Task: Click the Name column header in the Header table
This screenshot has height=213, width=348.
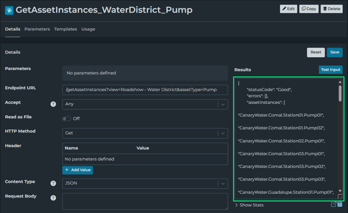Action: (x=72, y=148)
